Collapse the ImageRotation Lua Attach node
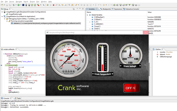This screenshot has width=177, height=111. coord(2,16)
